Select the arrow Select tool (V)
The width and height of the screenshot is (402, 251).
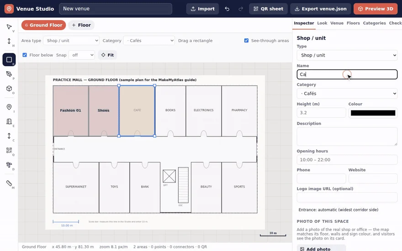coord(9,27)
